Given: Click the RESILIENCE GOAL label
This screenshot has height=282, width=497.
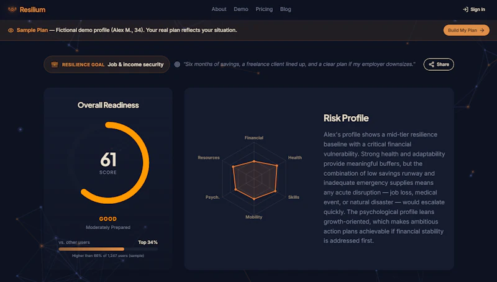Looking at the screenshot, I should click(x=83, y=65).
